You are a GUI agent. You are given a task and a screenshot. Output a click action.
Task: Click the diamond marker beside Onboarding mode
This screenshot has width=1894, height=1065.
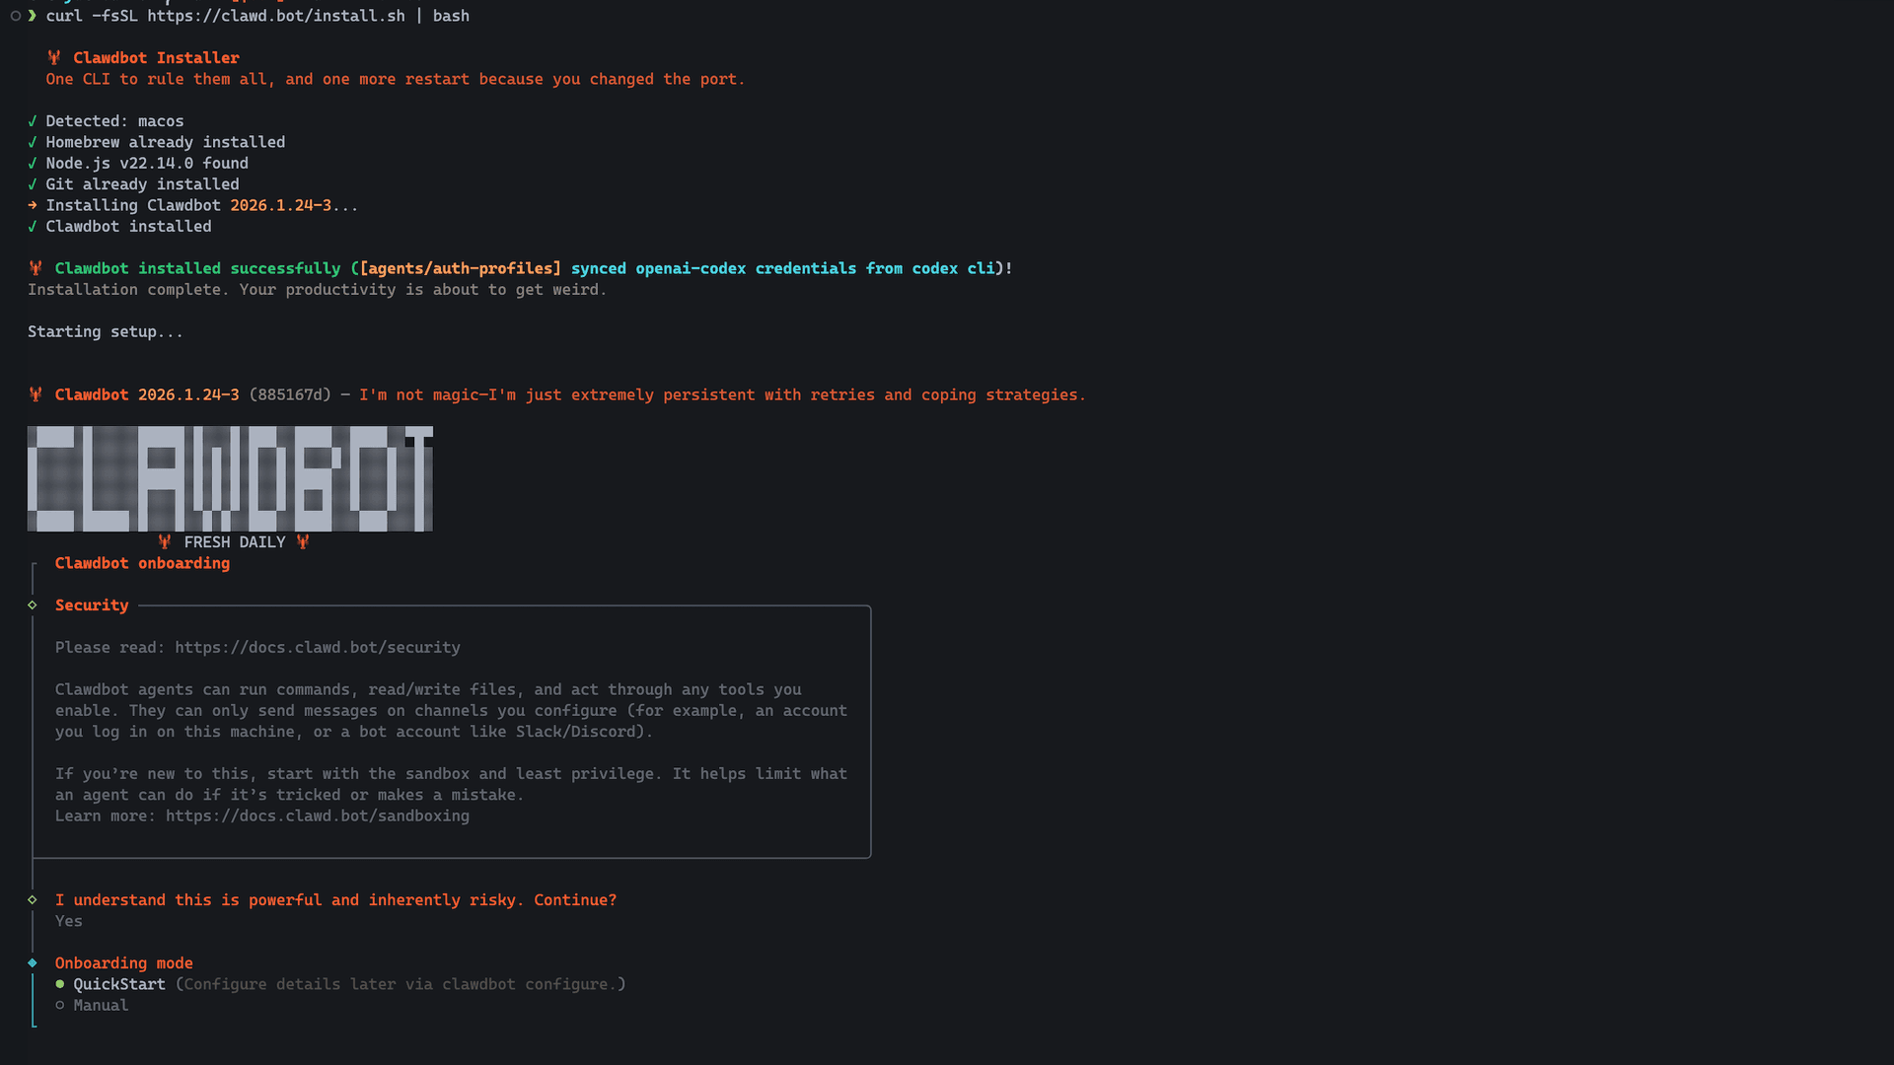point(33,962)
